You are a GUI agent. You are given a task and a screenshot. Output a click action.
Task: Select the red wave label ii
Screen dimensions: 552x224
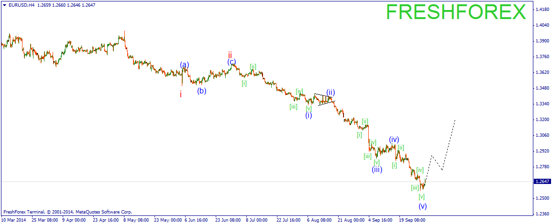tap(230, 54)
